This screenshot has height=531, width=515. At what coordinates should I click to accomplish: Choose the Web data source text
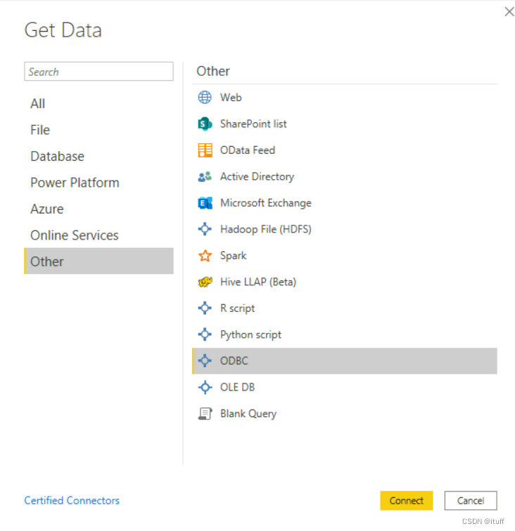pos(231,98)
